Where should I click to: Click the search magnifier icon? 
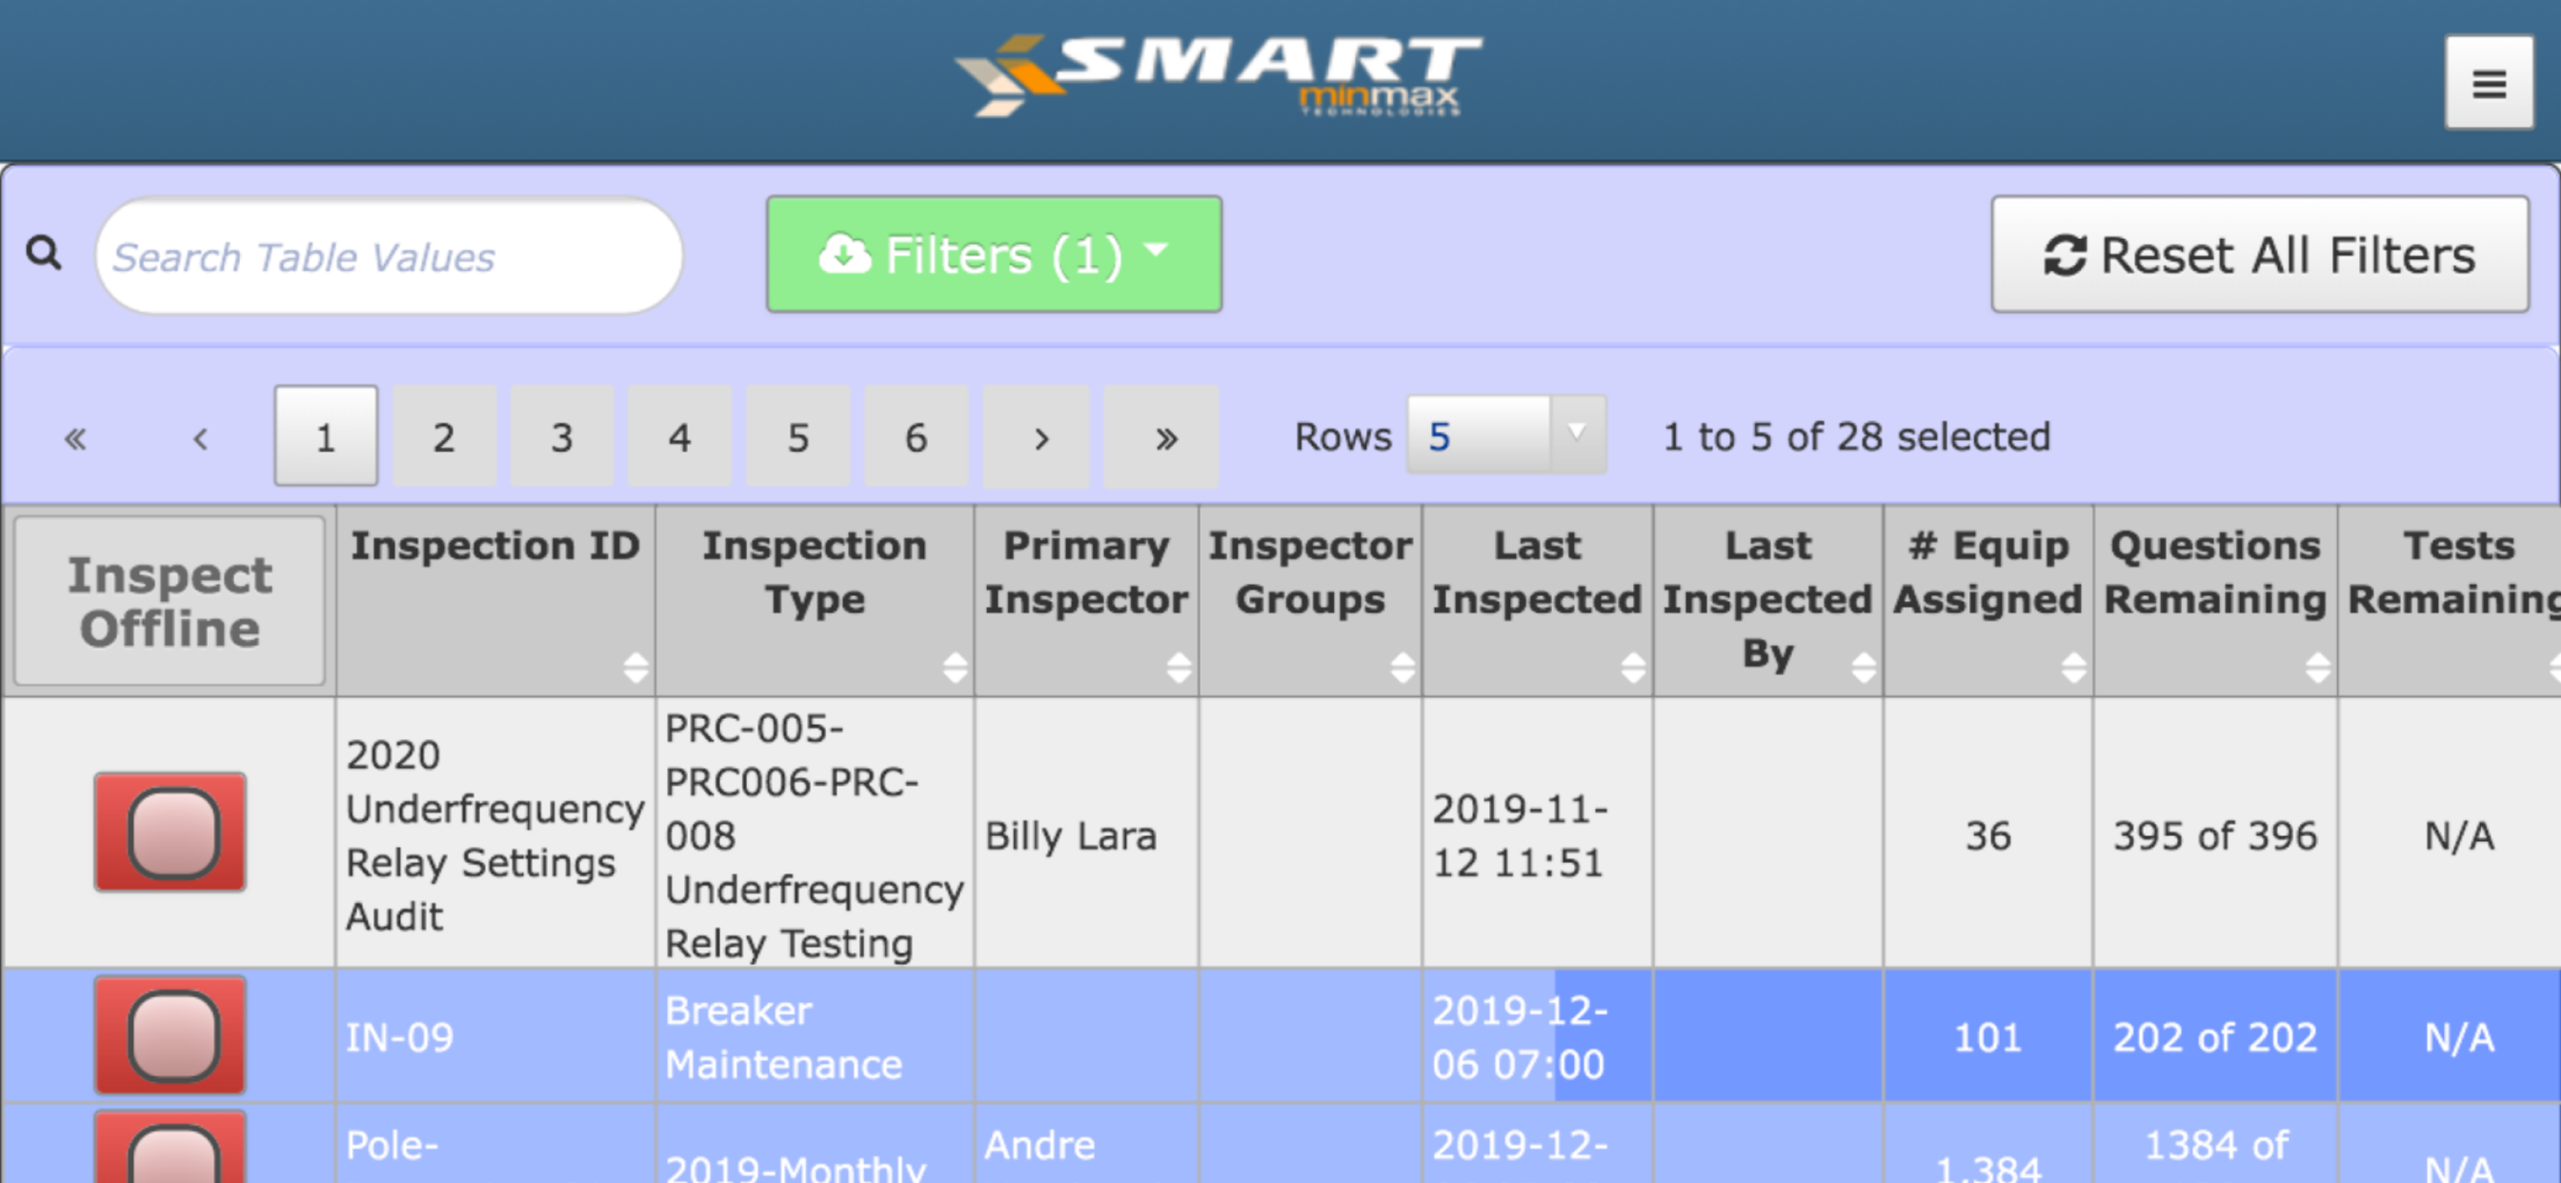44,254
